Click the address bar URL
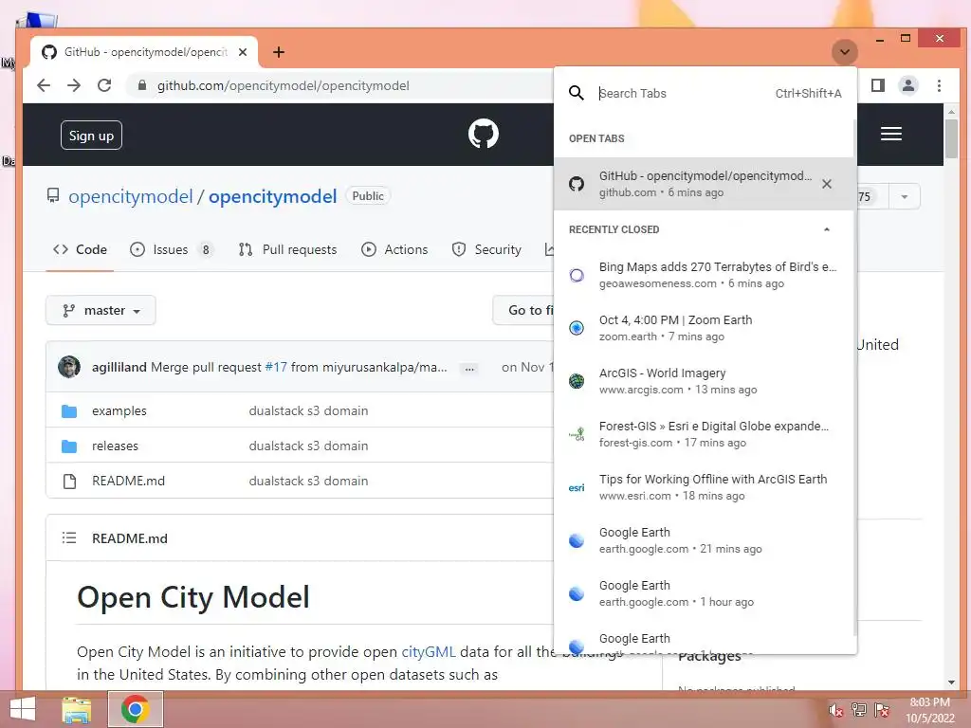Image resolution: width=971 pixels, height=728 pixels. click(x=283, y=86)
